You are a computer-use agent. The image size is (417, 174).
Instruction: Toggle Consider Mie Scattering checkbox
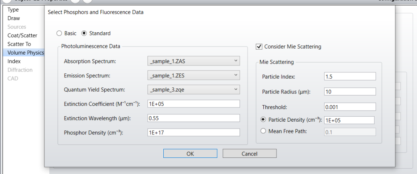click(x=259, y=47)
